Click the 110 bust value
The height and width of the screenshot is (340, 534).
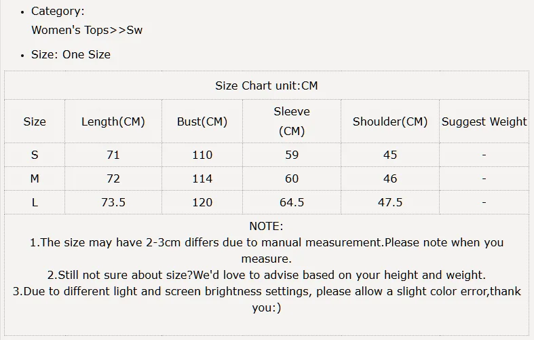click(x=202, y=155)
